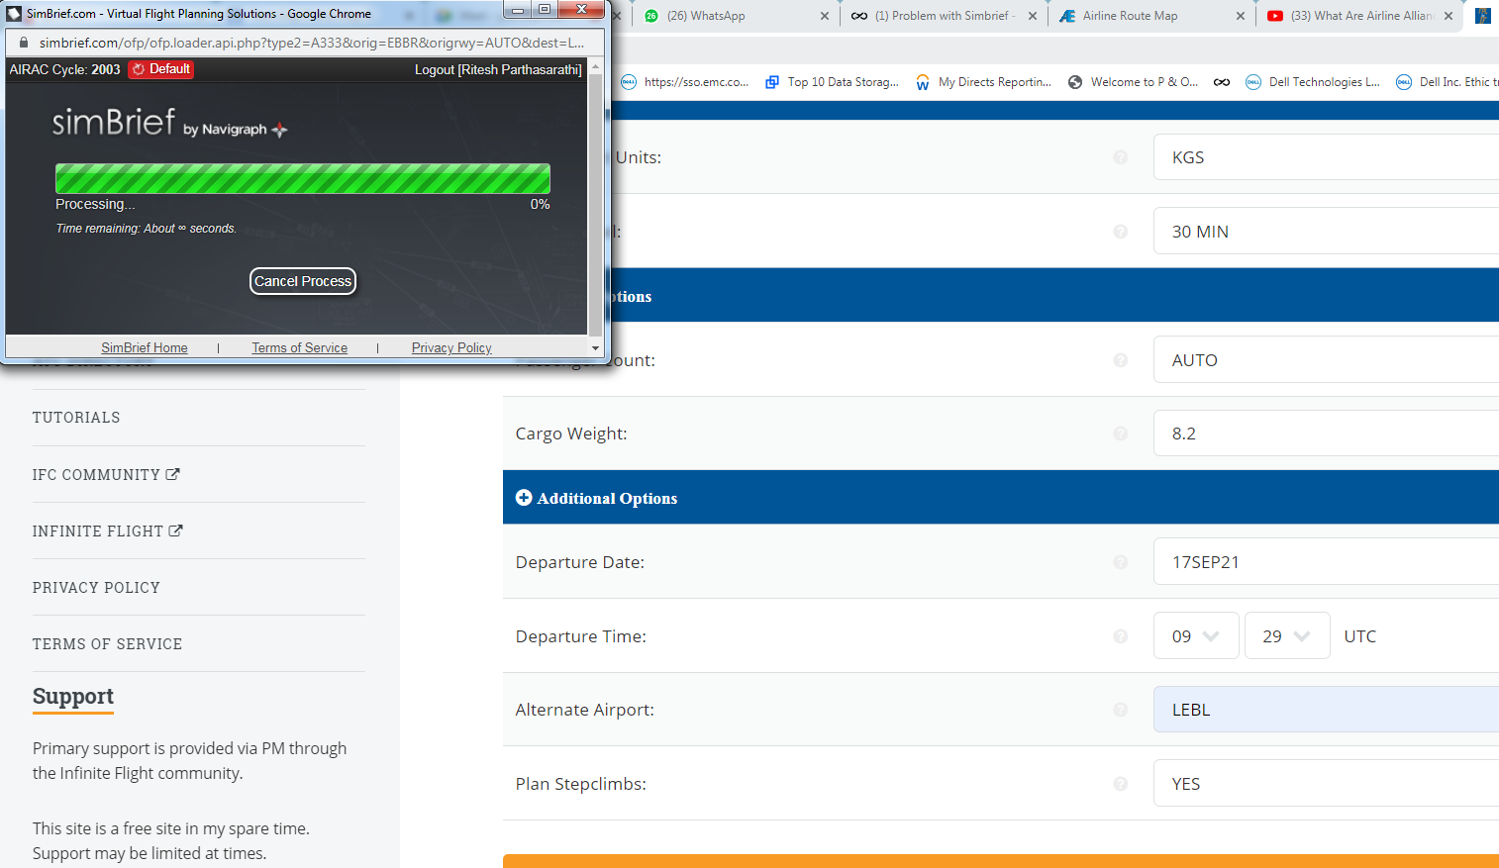Switch to the Problem with Simbrief tab

point(944,16)
